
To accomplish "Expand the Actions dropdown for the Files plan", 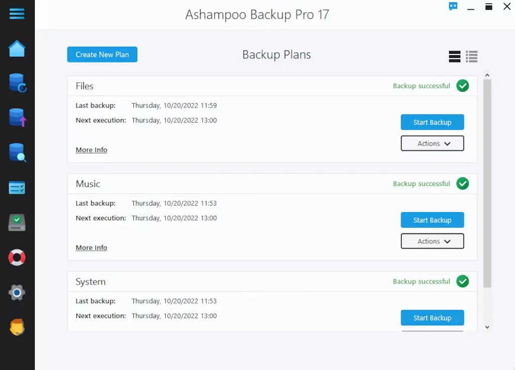I will [x=432, y=143].
